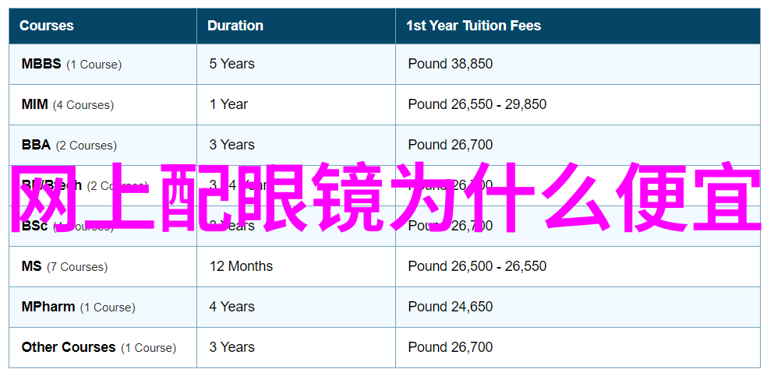Open the MIM course link

(35, 104)
